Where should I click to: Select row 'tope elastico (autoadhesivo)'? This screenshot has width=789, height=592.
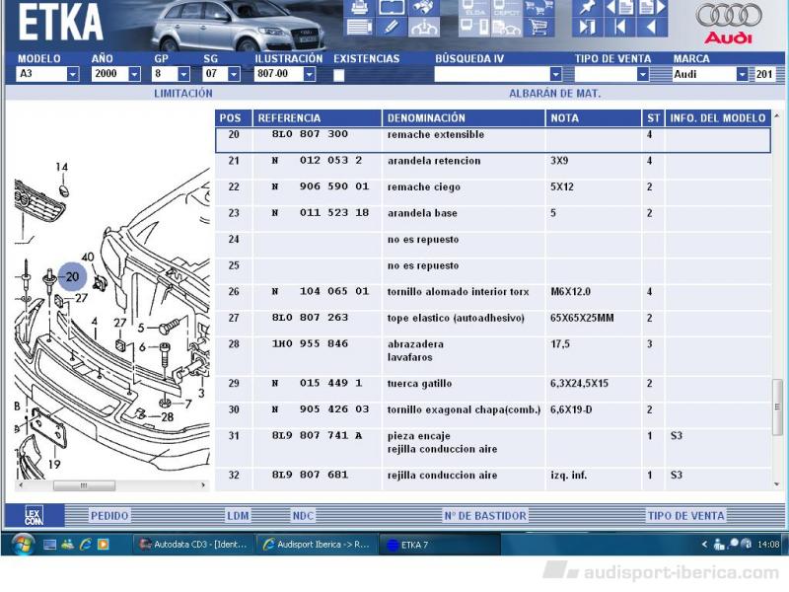click(493, 324)
